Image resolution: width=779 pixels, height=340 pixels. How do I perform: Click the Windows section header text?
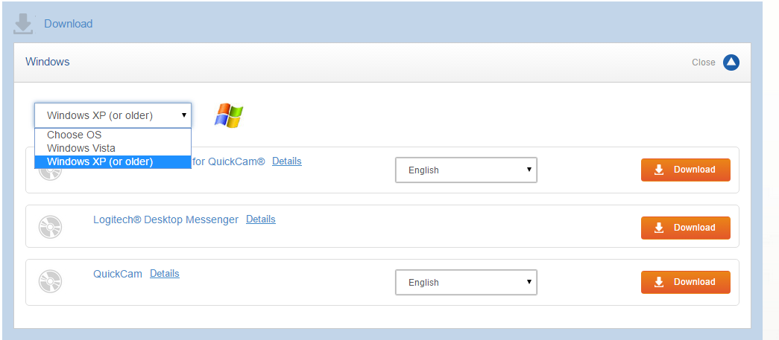coord(48,62)
